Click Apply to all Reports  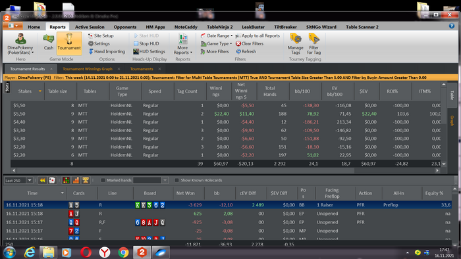pyautogui.click(x=258, y=35)
